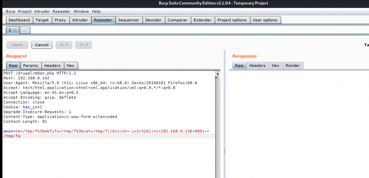
Task: Click the Connection: close header line
Action: [24, 102]
